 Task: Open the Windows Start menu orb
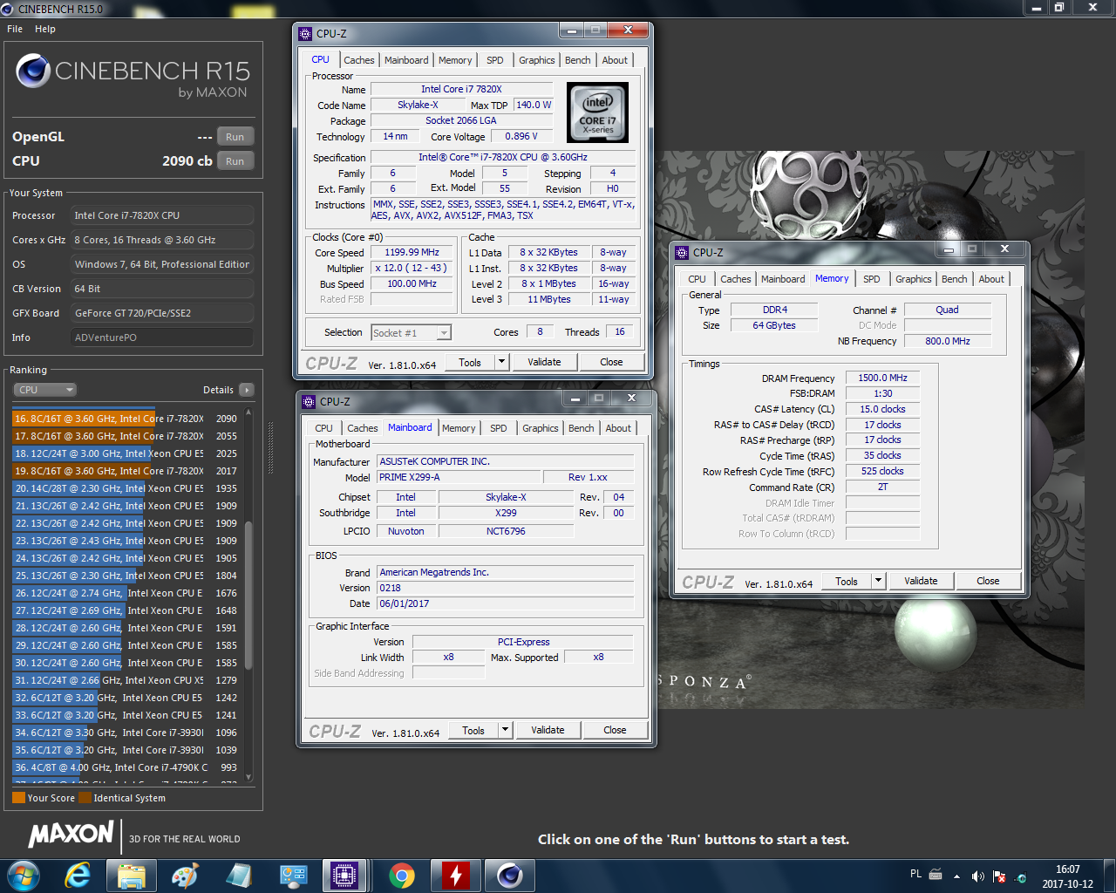click(24, 876)
